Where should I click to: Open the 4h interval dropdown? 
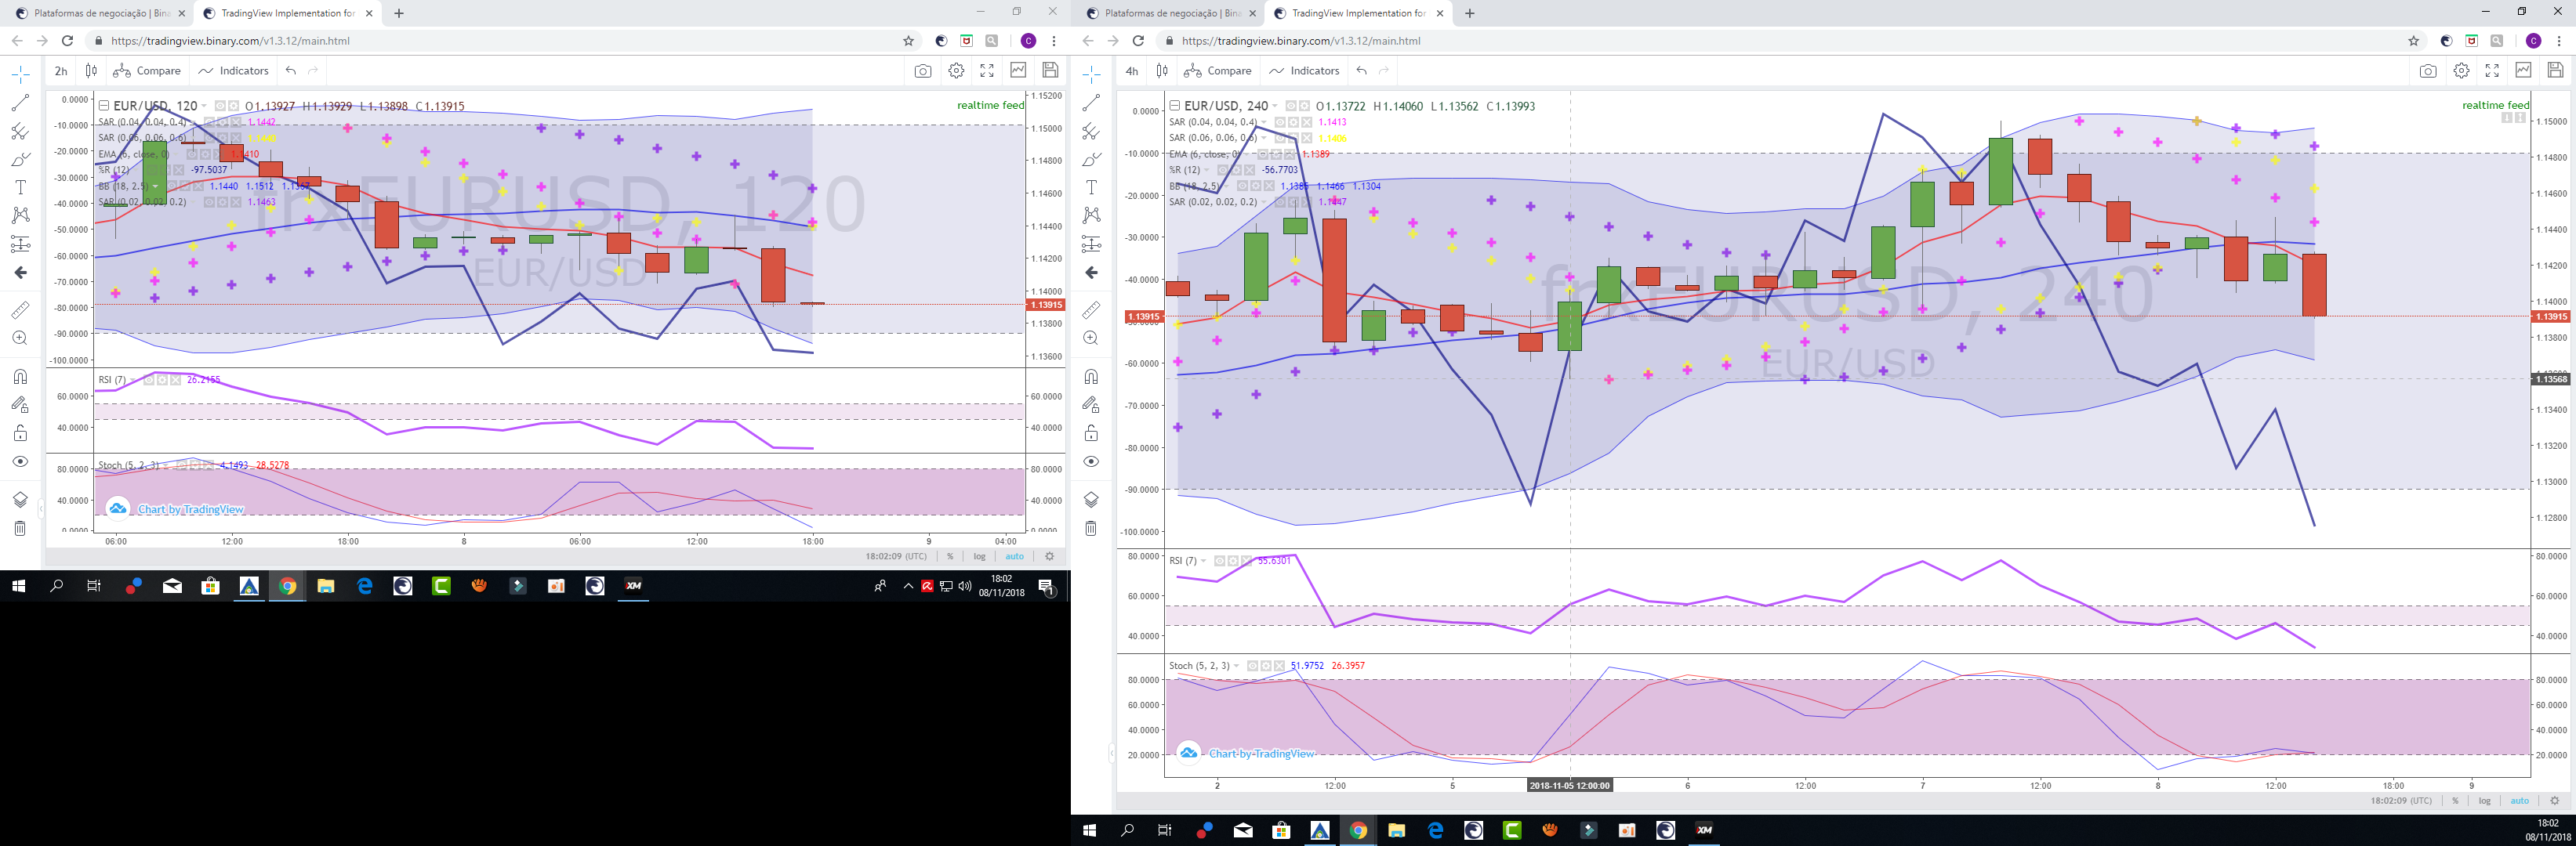(x=1132, y=71)
